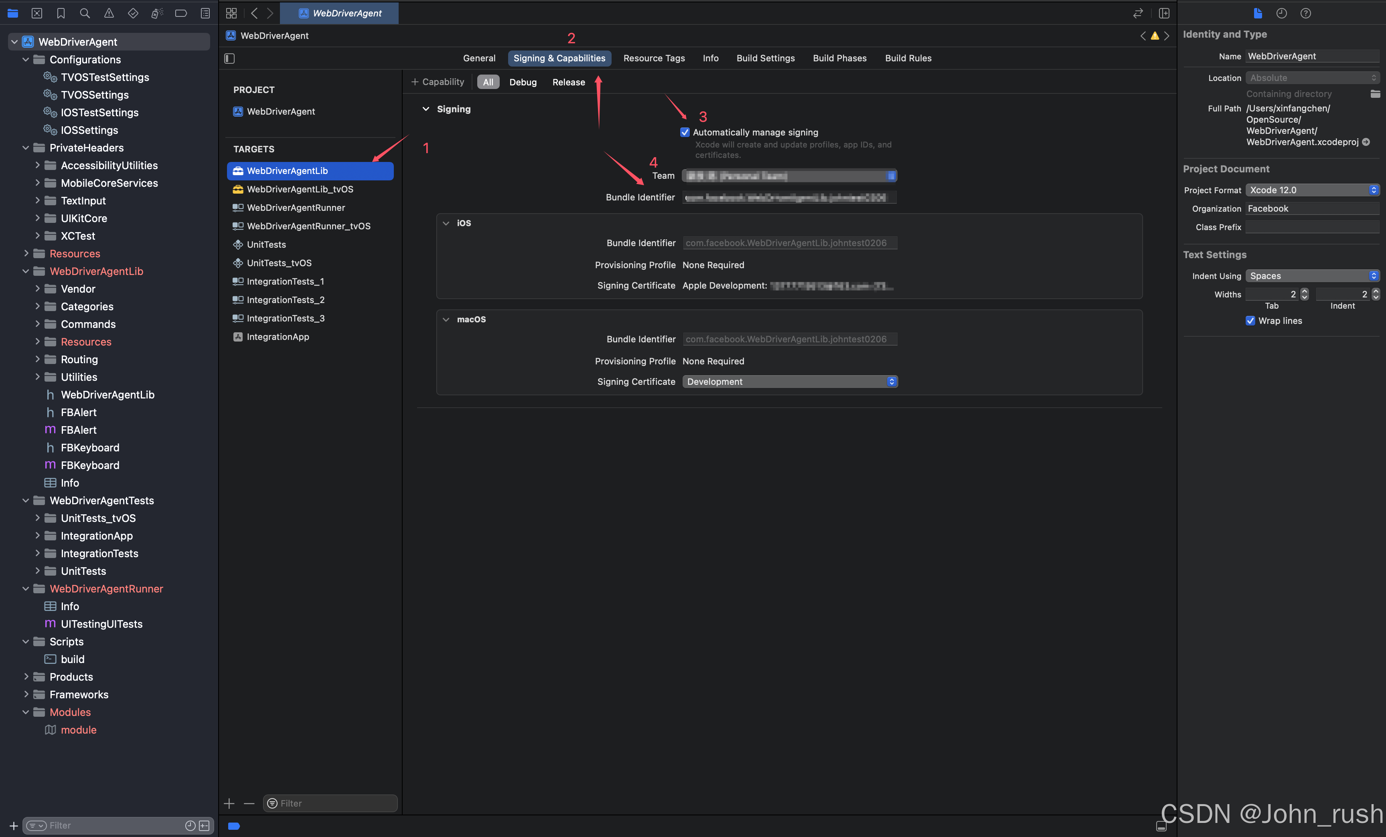This screenshot has height=837, width=1386.
Task: Open the Bookmark navigator icon
Action: tap(61, 13)
